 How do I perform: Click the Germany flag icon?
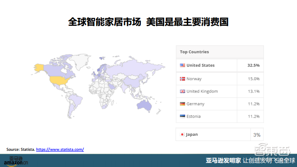(182, 104)
